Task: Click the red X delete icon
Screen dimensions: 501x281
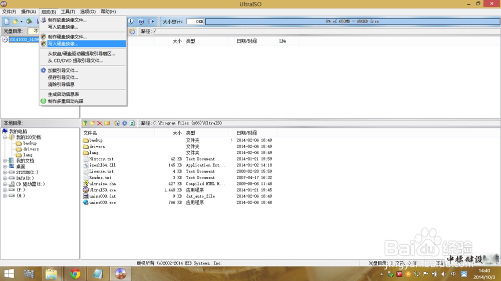Action: 100,123
